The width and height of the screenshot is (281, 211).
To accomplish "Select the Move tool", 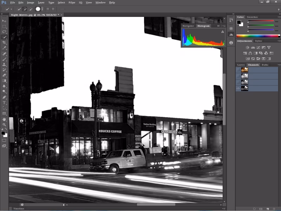I will [x=5, y=21].
